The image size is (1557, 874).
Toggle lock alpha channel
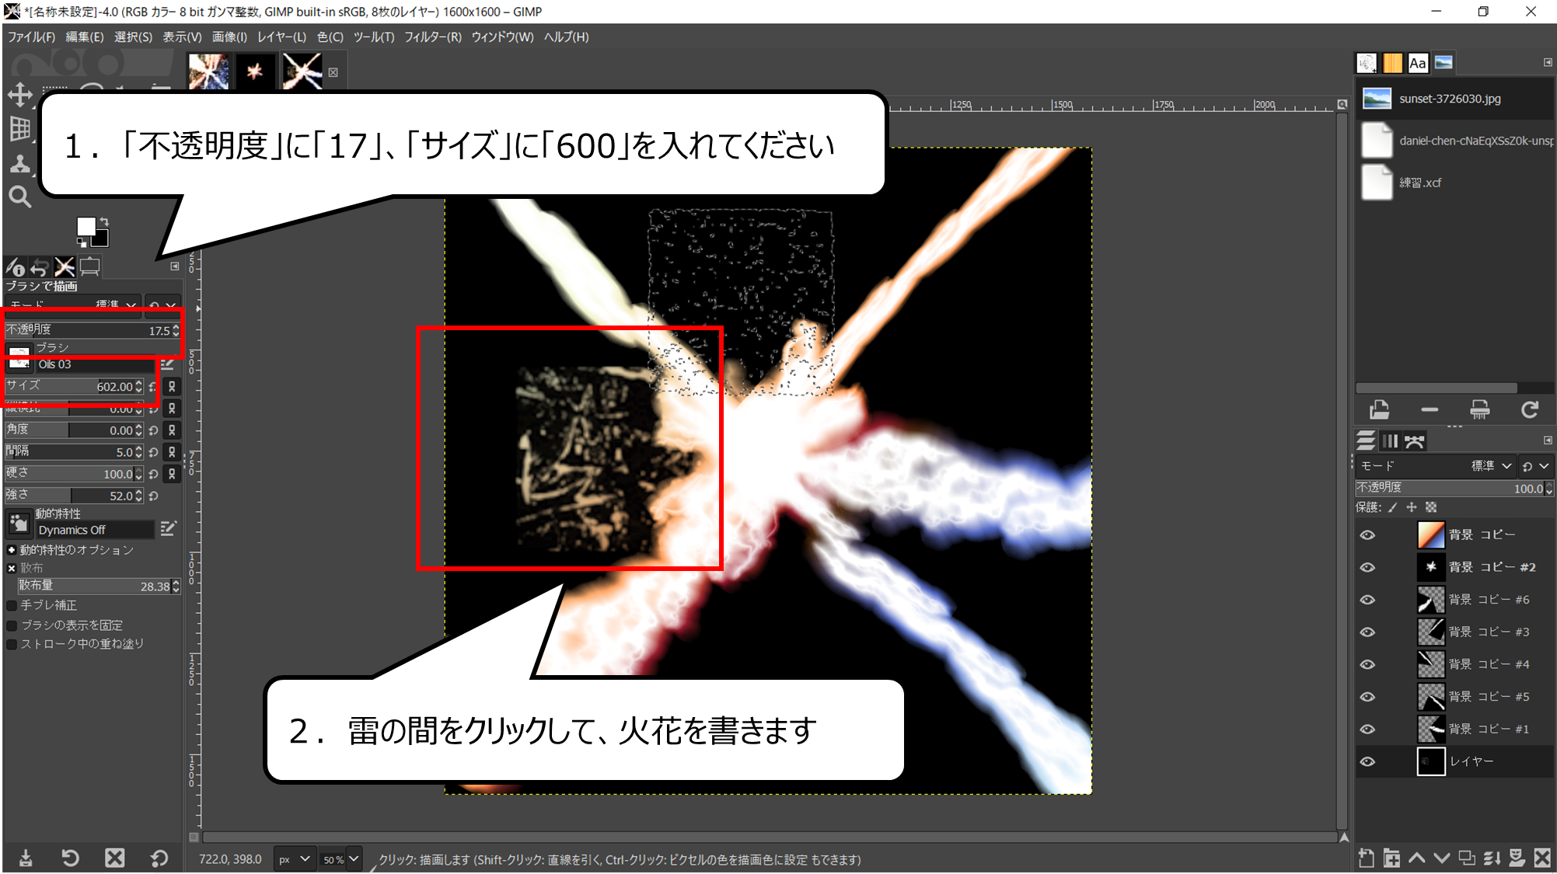[1431, 507]
